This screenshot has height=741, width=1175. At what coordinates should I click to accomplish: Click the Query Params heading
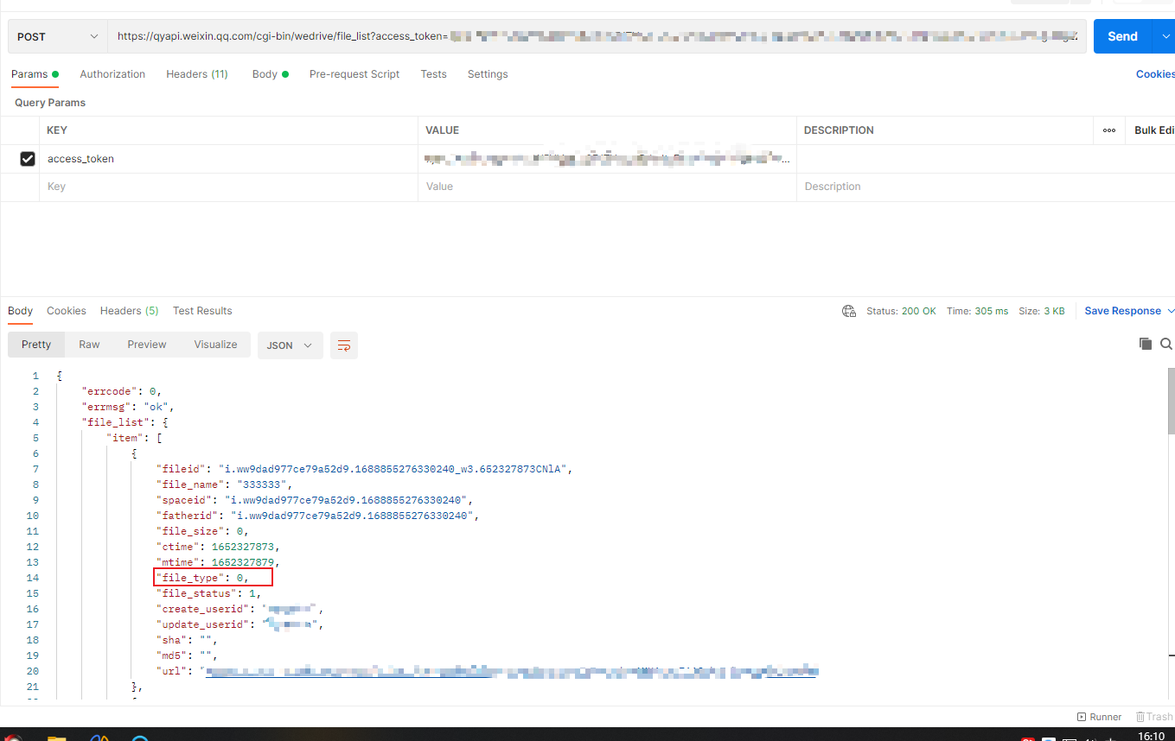pyautogui.click(x=50, y=103)
